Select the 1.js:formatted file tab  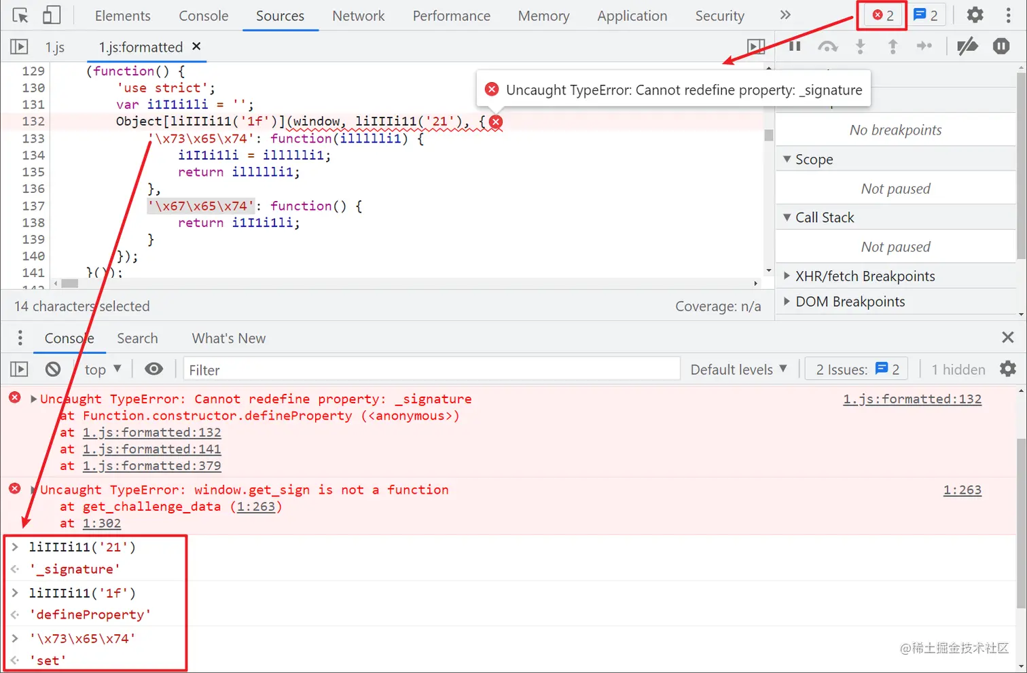tap(141, 47)
